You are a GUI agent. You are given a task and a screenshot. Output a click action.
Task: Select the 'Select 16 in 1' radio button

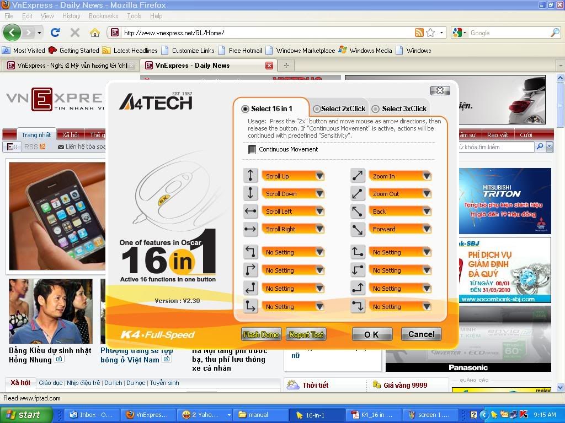pos(246,109)
